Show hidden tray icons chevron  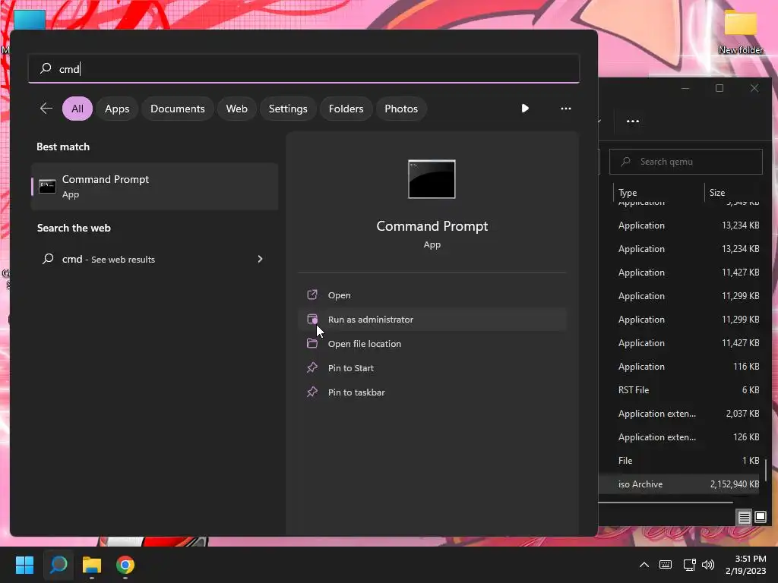pos(644,565)
